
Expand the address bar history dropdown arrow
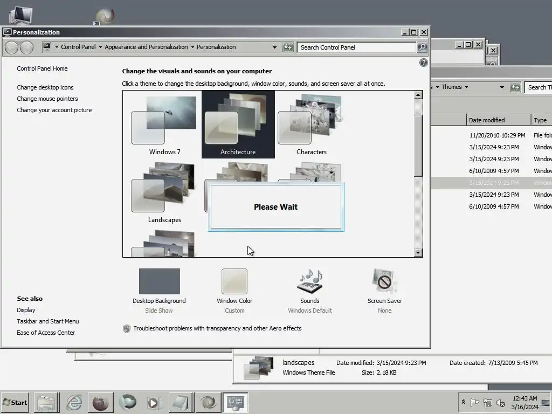pos(274,47)
